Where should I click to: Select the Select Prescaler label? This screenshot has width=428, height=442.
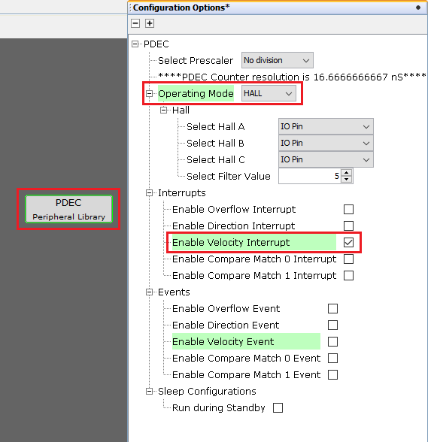click(x=196, y=60)
